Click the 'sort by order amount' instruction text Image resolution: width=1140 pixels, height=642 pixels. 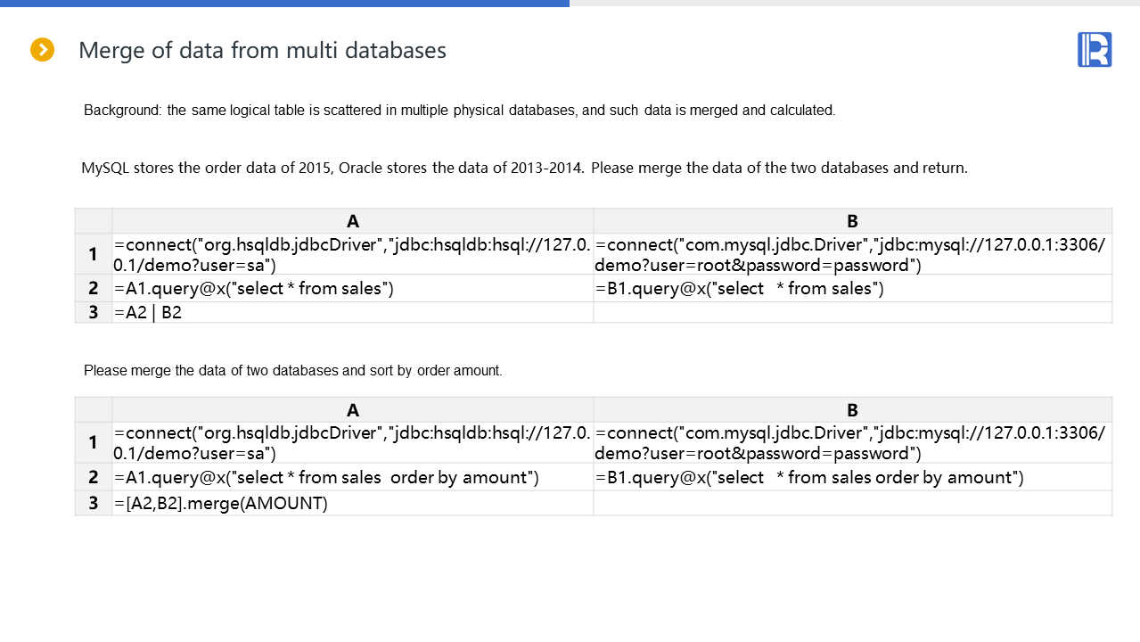(292, 370)
